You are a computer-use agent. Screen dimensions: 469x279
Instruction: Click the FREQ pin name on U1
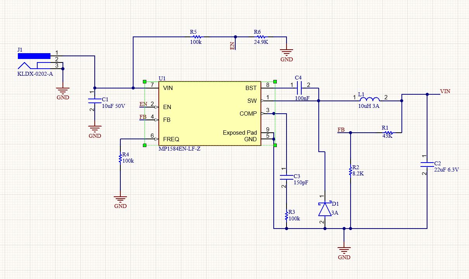click(x=171, y=139)
